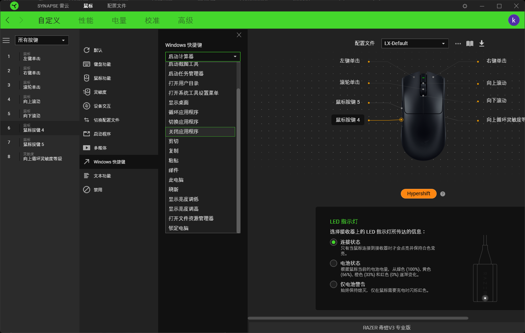
Task: Select the 鼠标按键 4 point on mouse
Action: (x=401, y=120)
